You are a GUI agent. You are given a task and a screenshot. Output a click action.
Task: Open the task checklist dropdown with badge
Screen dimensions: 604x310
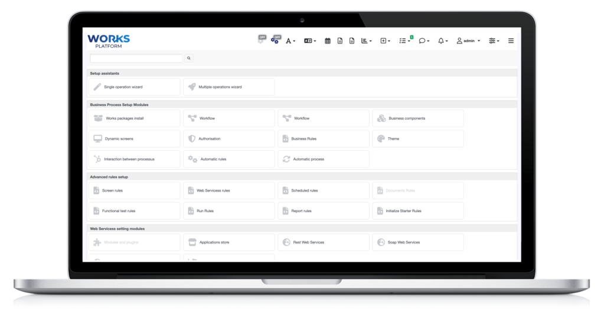[406, 40]
